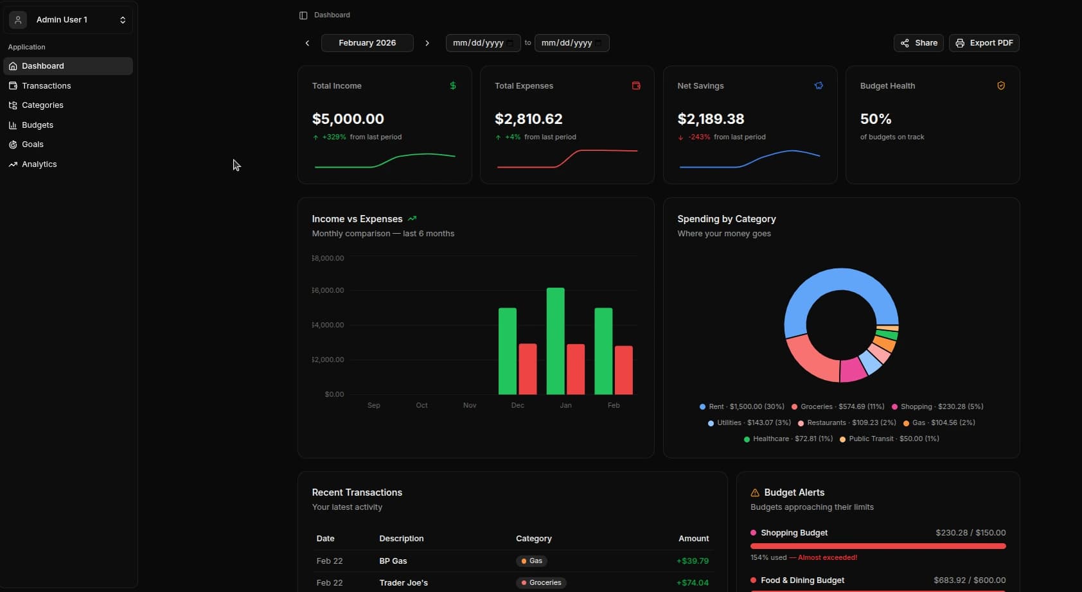The height and width of the screenshot is (592, 1082).
Task: Click the dollar icon on Total Income card
Action: (x=453, y=85)
